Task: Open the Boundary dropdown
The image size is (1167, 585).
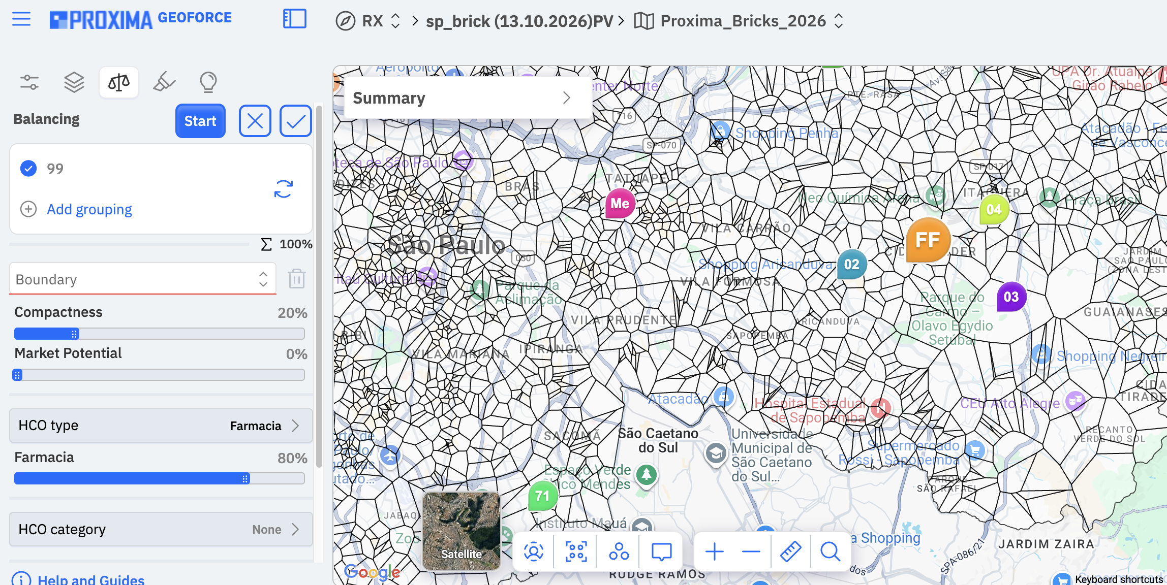Action: 143,279
